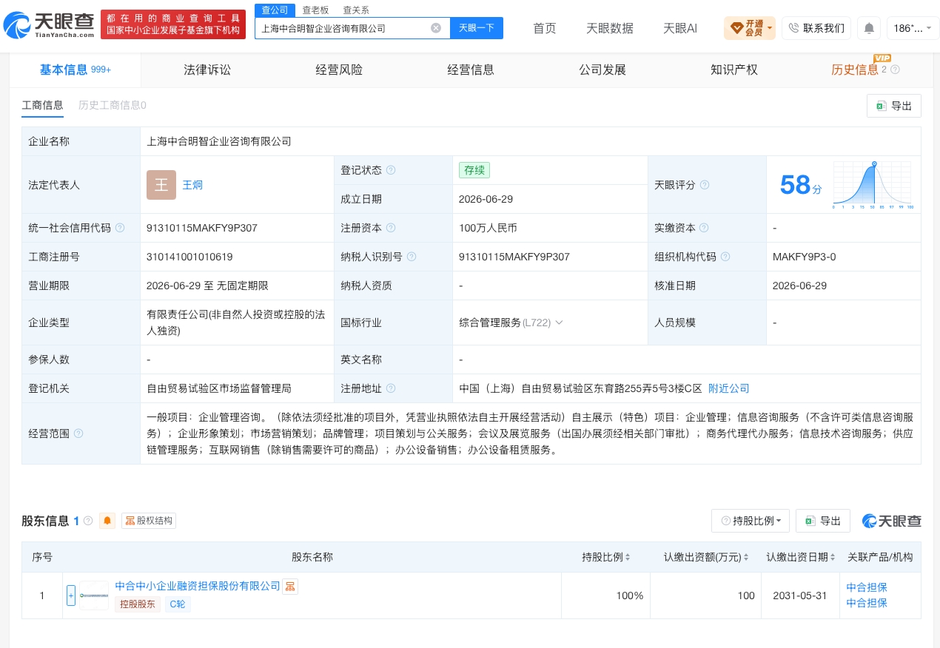The image size is (940, 648).
Task: Open legal representative 王炯's page
Action: [192, 185]
